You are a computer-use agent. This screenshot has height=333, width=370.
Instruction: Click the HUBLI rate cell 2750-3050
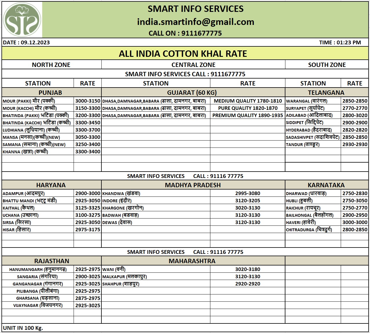[355, 201]
